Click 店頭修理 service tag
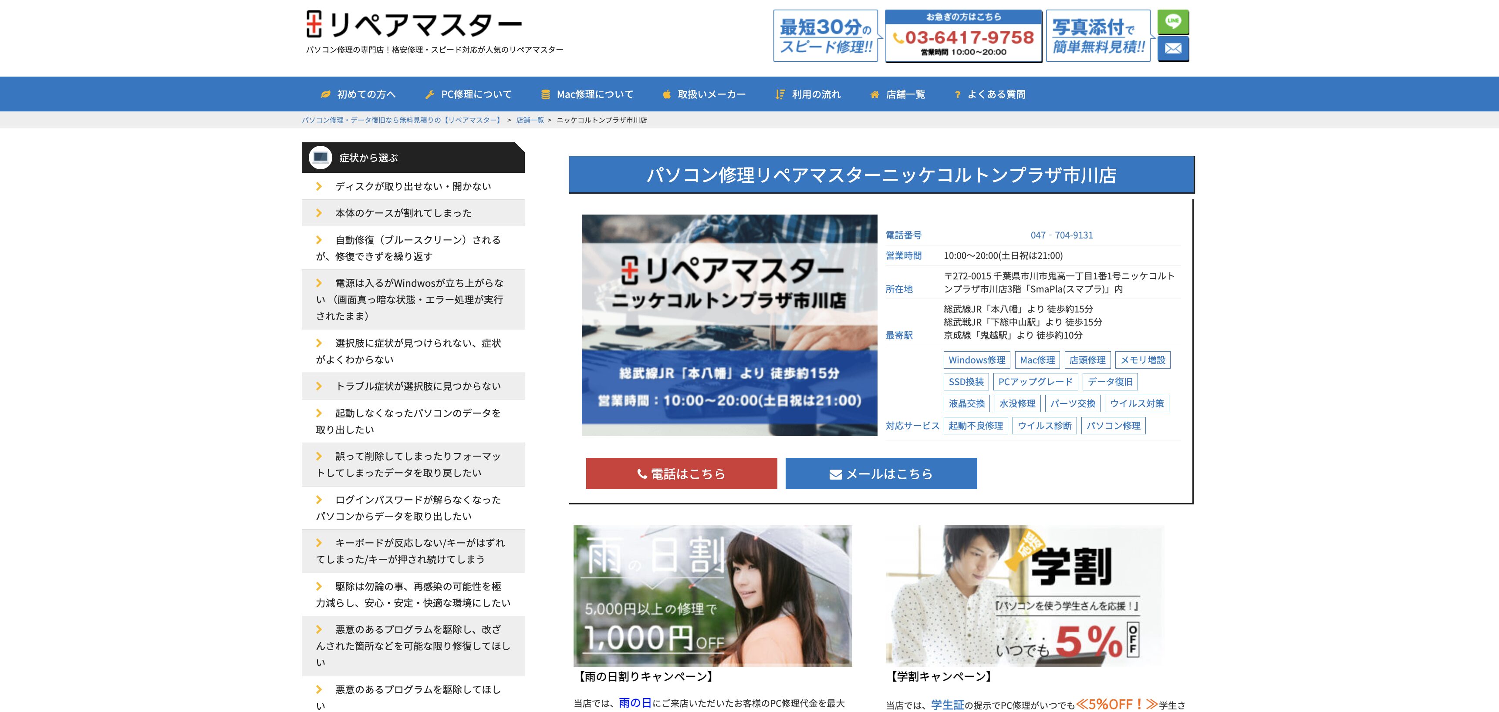The height and width of the screenshot is (712, 1499). (x=1087, y=360)
